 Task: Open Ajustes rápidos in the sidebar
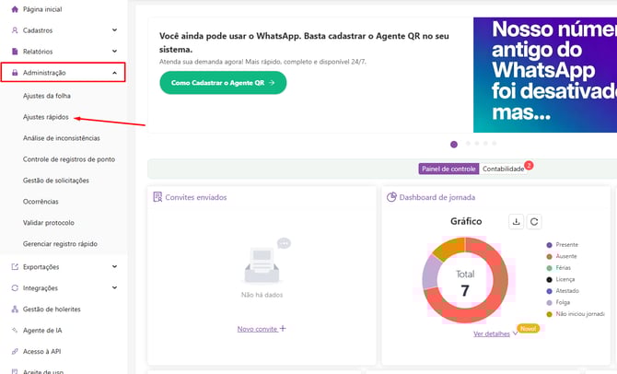pyautogui.click(x=45, y=117)
